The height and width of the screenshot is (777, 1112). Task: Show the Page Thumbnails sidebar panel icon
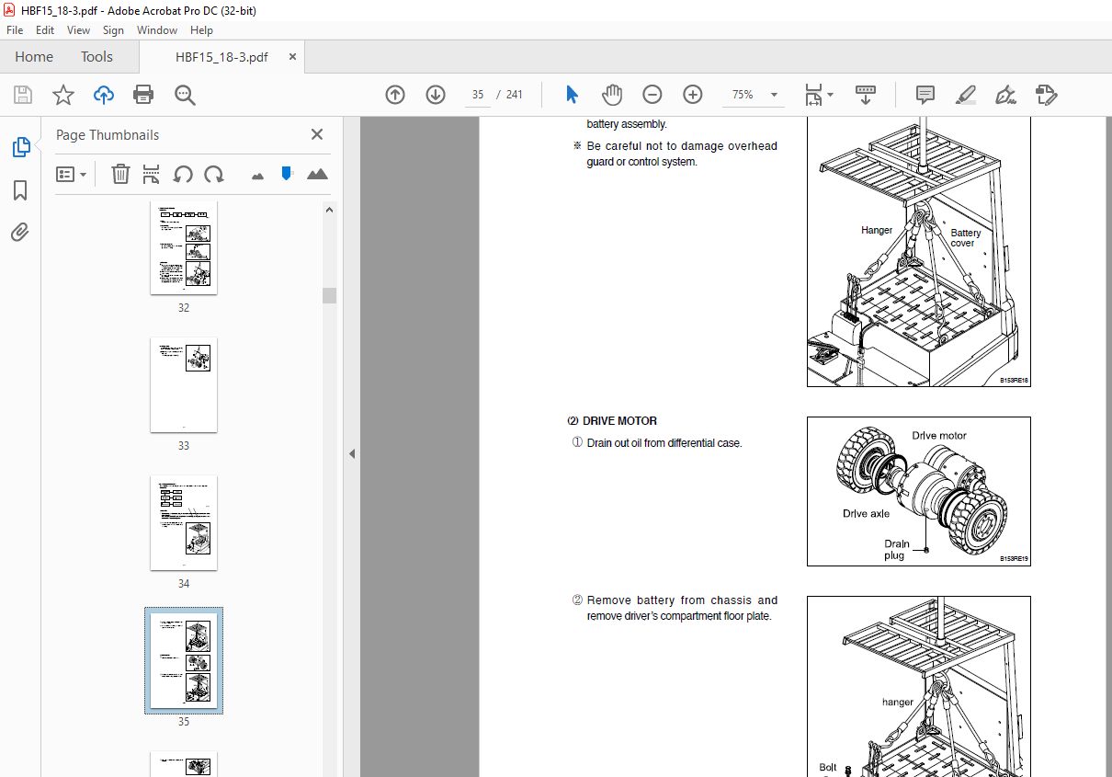20,147
